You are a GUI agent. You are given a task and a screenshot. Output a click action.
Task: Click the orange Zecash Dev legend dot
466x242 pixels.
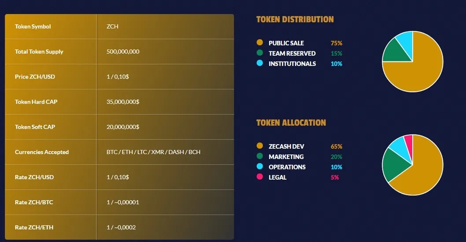(260, 146)
